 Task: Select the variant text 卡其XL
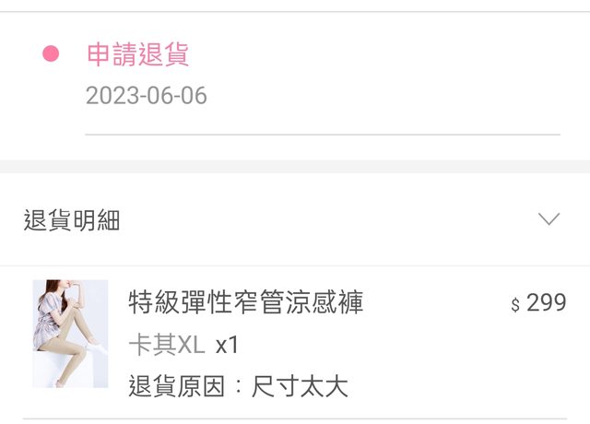tap(167, 345)
